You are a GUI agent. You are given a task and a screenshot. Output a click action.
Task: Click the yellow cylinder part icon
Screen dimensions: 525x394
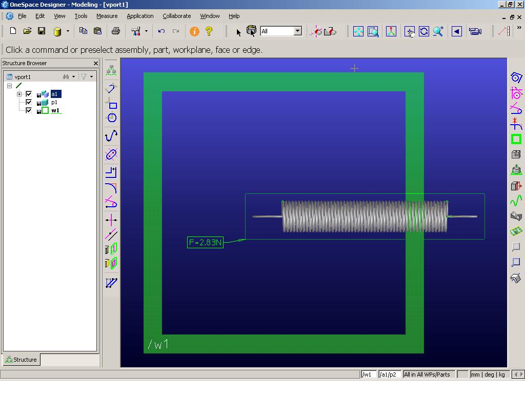click(x=57, y=31)
